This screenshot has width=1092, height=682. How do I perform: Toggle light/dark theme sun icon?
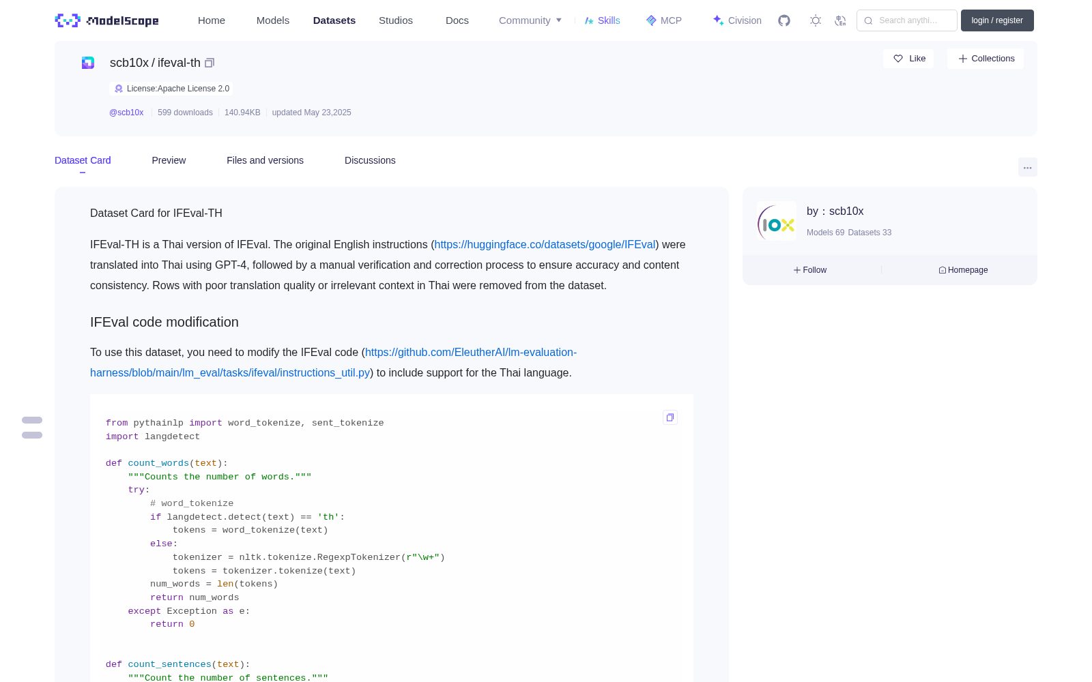tap(816, 20)
